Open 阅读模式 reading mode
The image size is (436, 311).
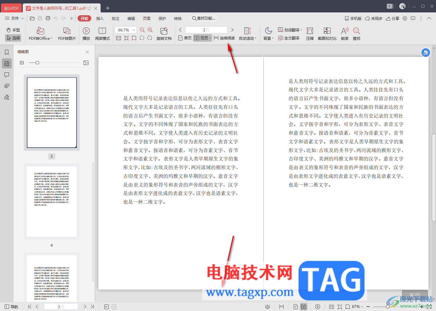tap(102, 31)
